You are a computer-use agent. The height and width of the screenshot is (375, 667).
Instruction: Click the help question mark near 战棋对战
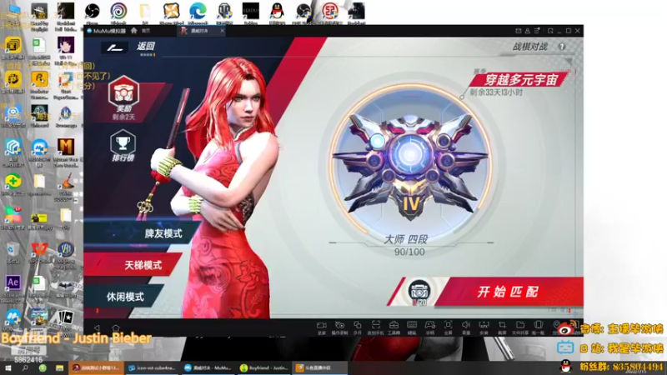pos(561,47)
